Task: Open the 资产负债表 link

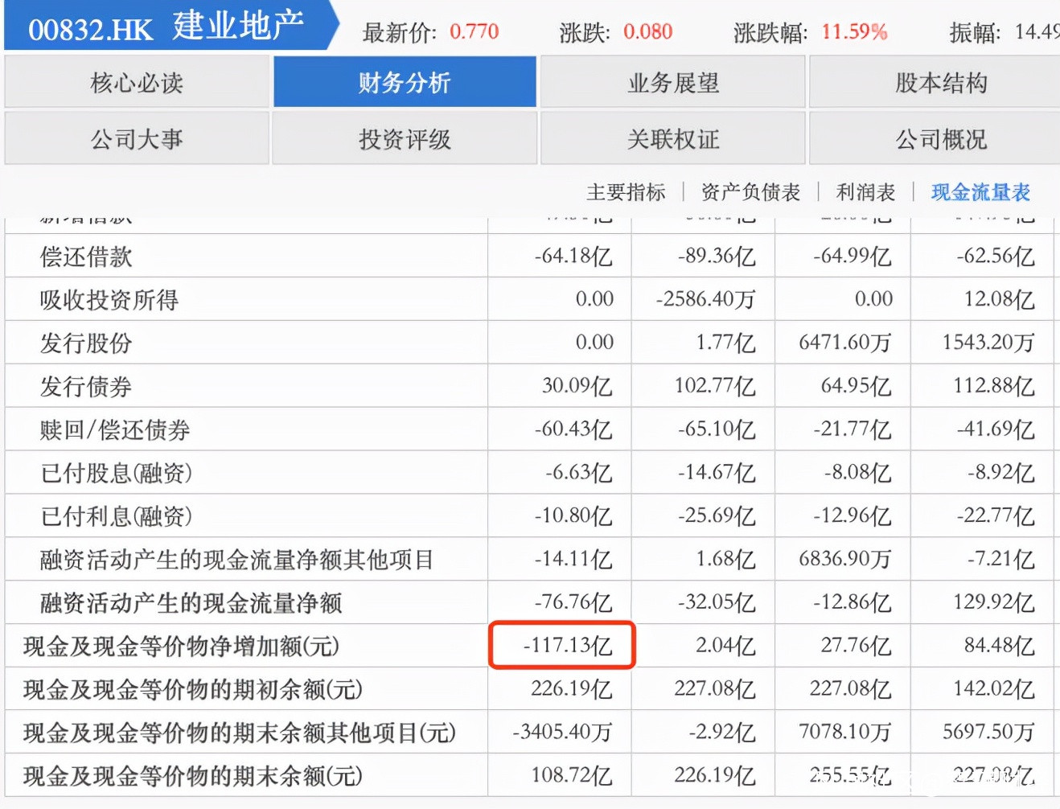Action: [750, 192]
